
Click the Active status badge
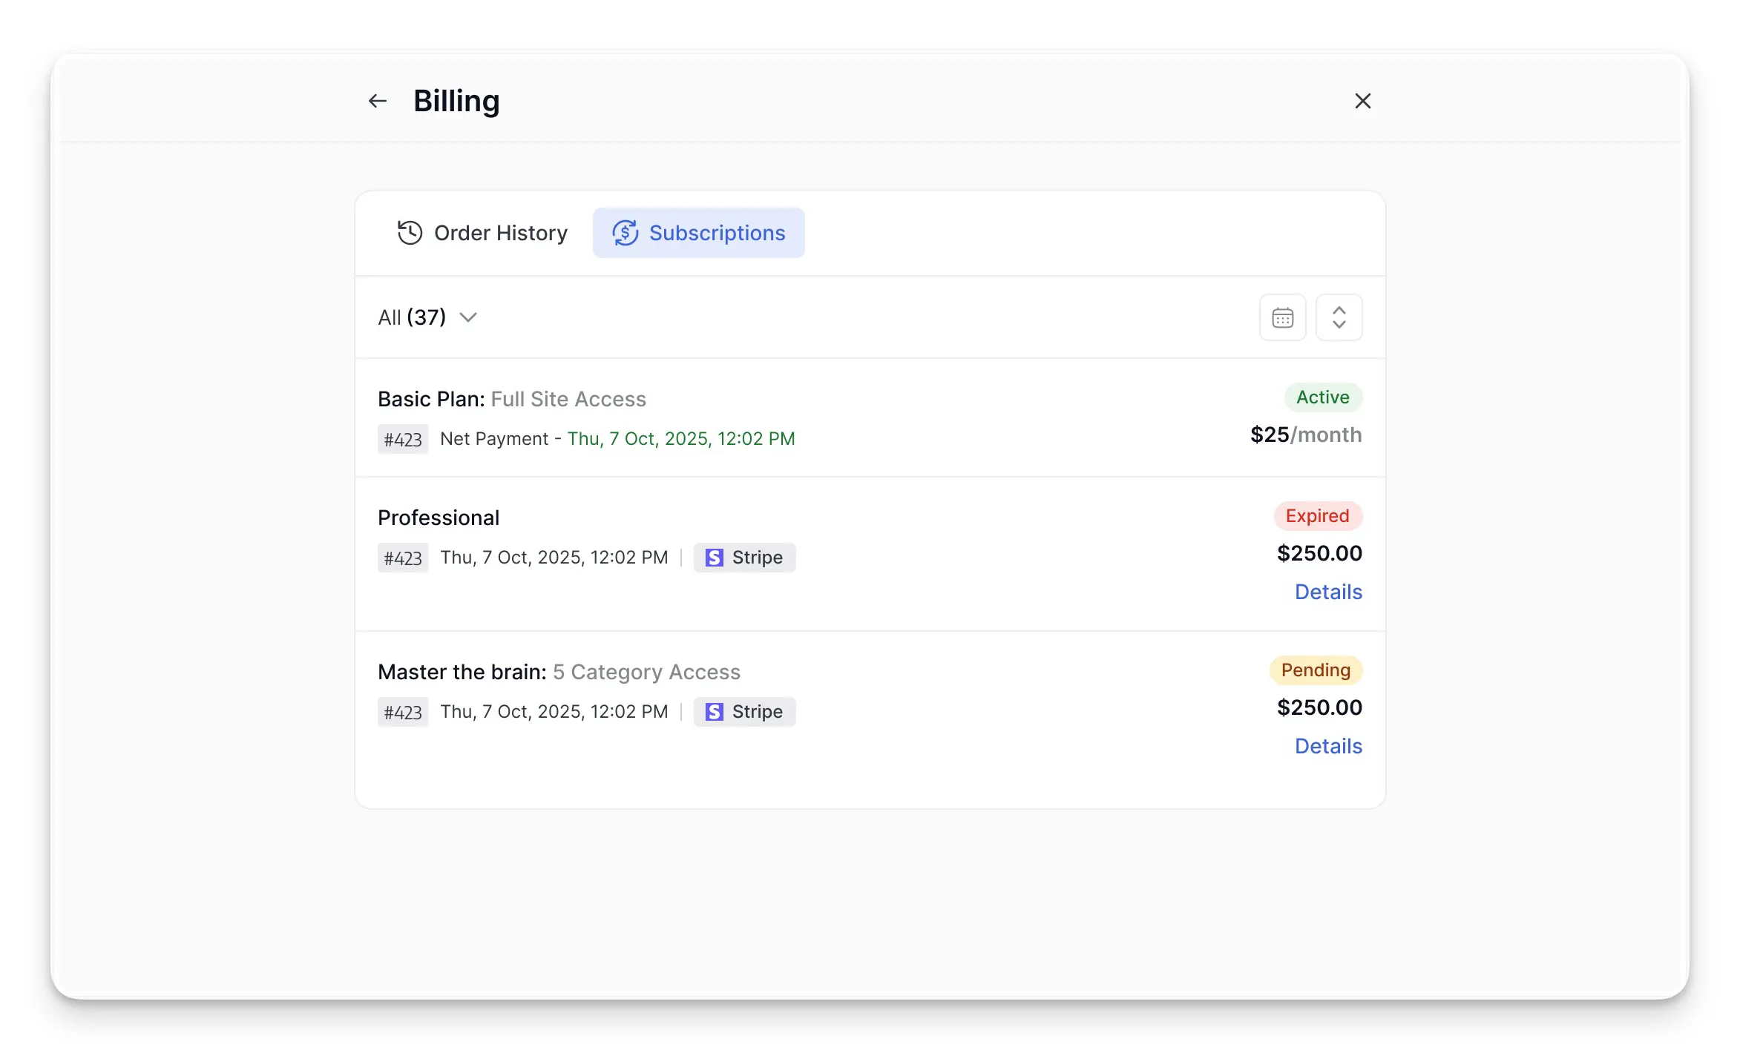[x=1323, y=397]
